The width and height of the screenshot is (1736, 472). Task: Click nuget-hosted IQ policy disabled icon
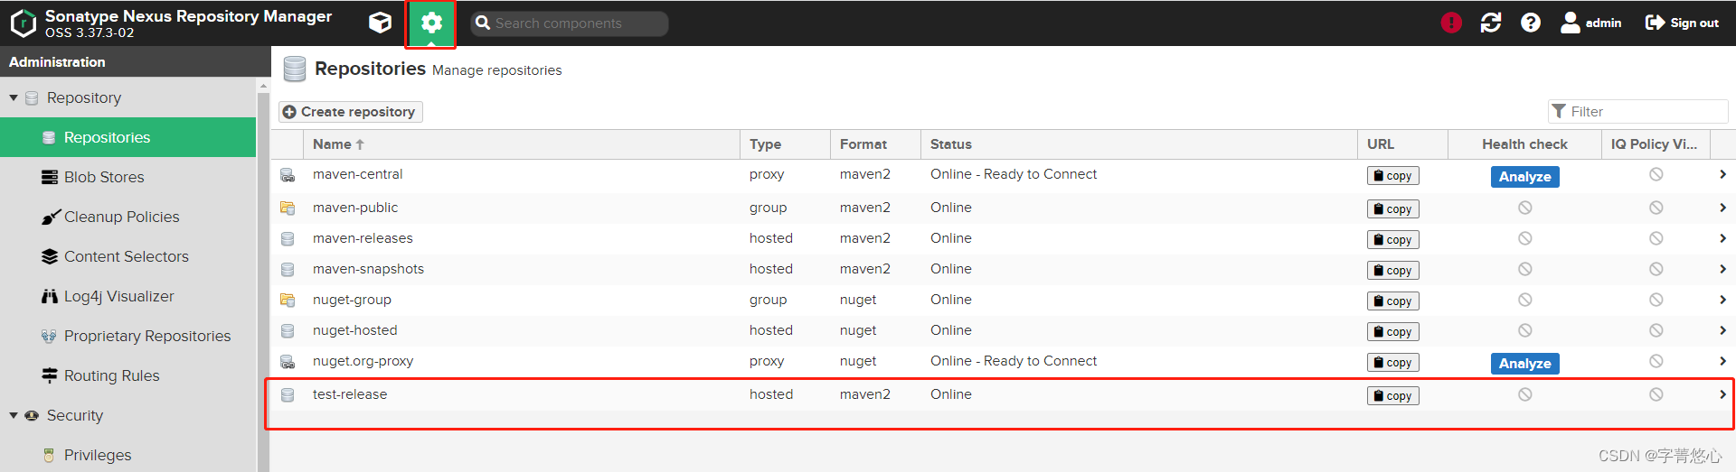pos(1656,330)
